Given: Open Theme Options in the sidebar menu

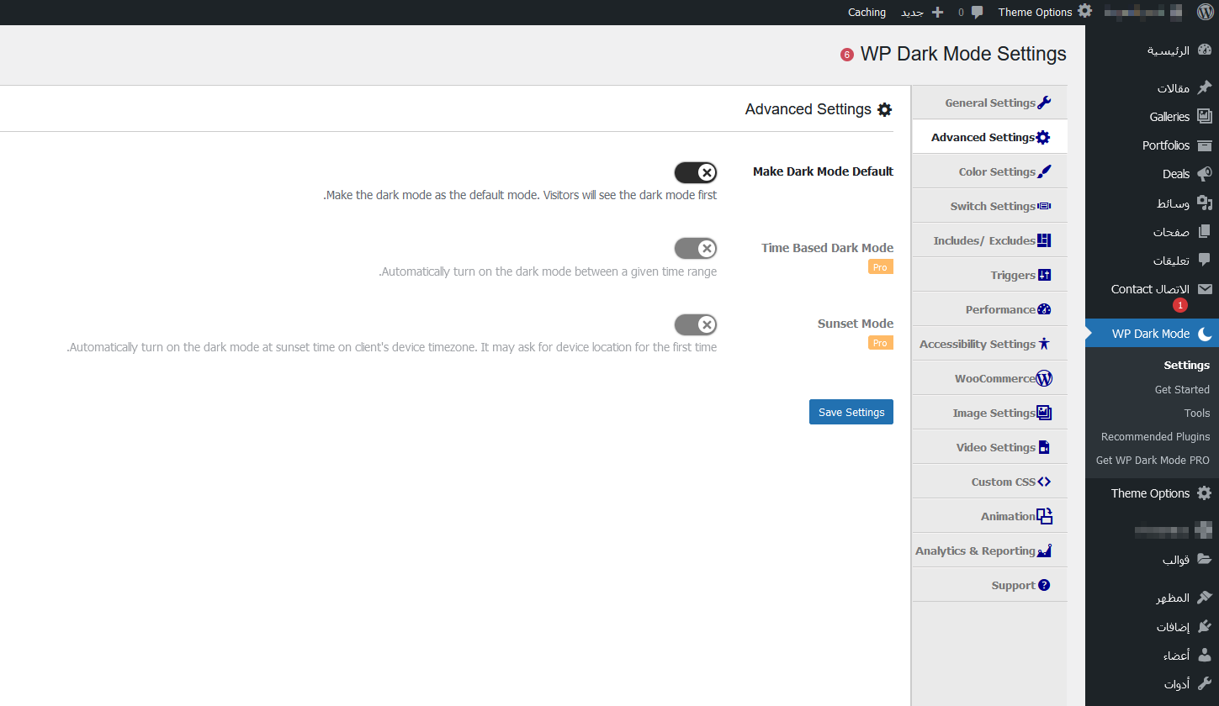Looking at the screenshot, I should pos(1150,493).
